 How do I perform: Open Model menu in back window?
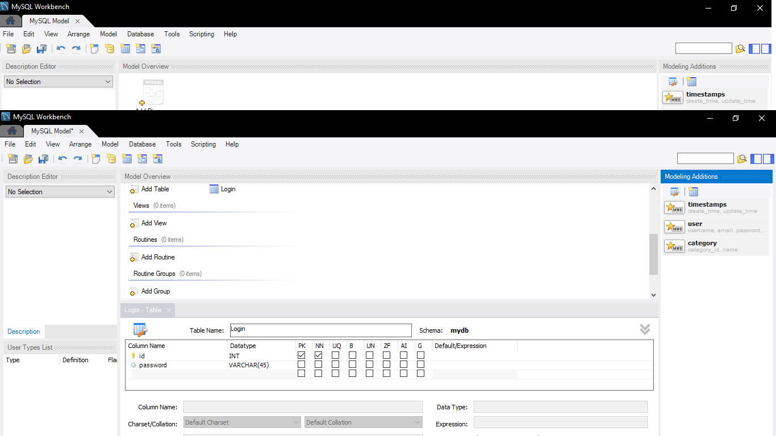pyautogui.click(x=108, y=34)
